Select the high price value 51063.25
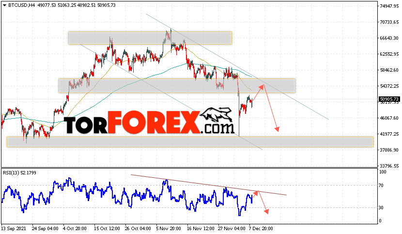The width and height of the screenshot is (402, 234). 66,5
